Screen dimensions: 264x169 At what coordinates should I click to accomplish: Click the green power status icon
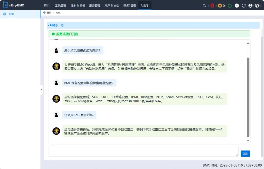click(230, 6)
